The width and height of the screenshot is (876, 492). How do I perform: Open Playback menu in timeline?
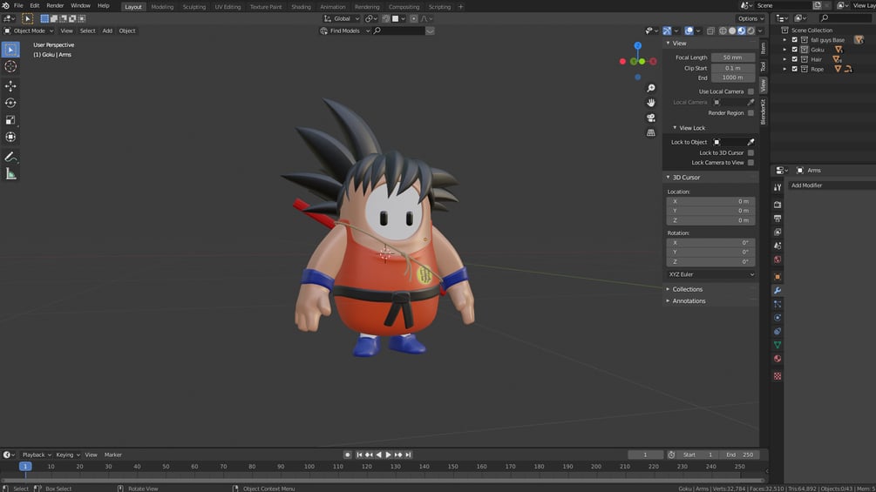coord(37,455)
